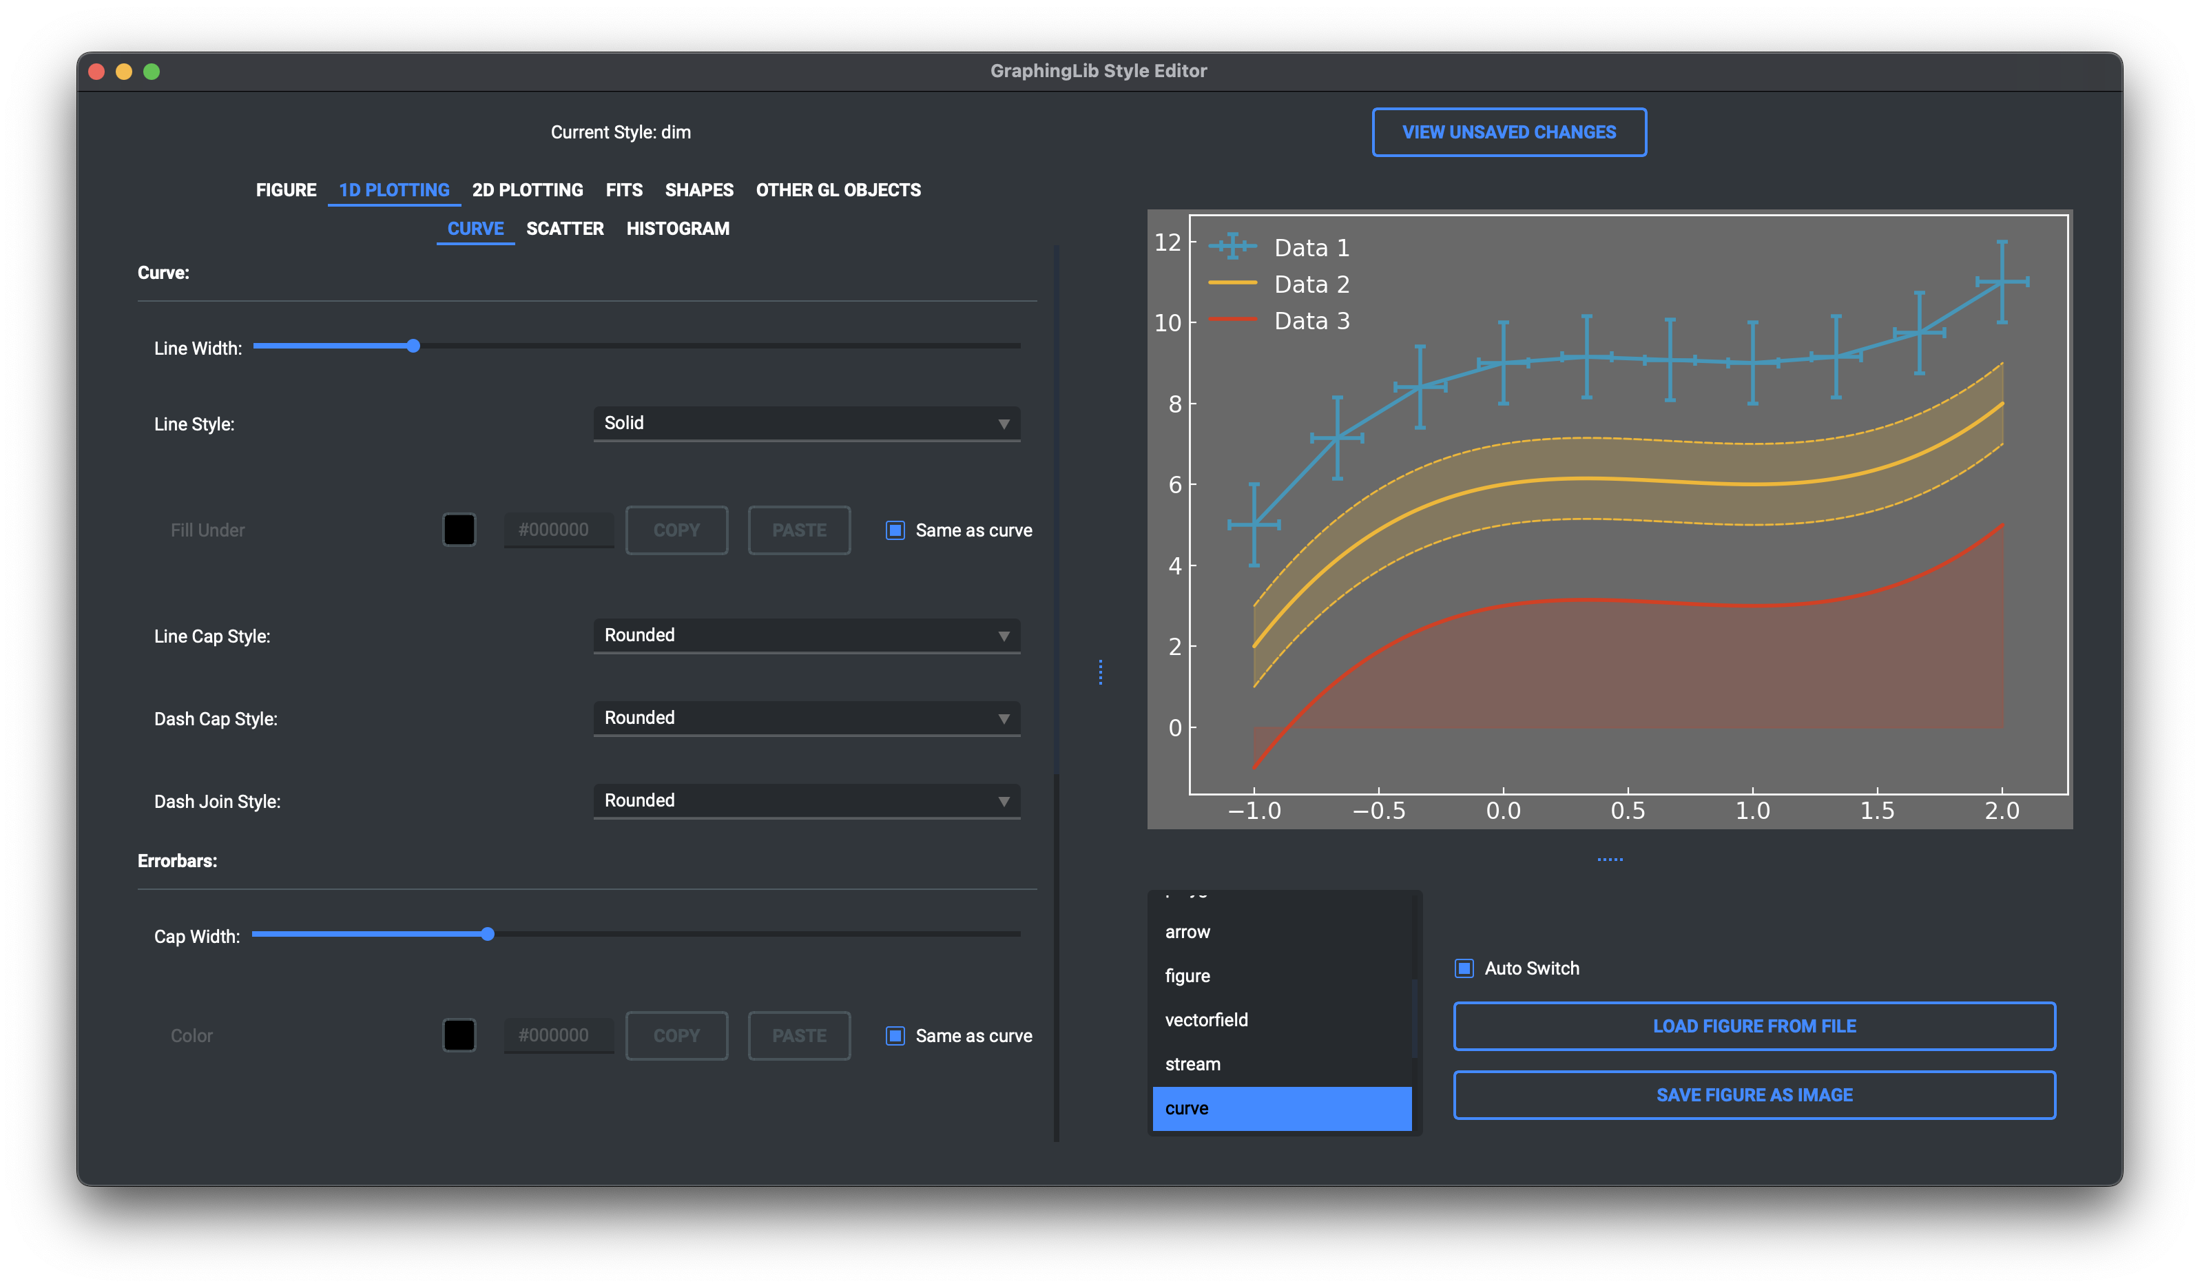Click LOAD FIGURE FROM FILE button
Image resolution: width=2200 pixels, height=1288 pixels.
[1754, 1025]
